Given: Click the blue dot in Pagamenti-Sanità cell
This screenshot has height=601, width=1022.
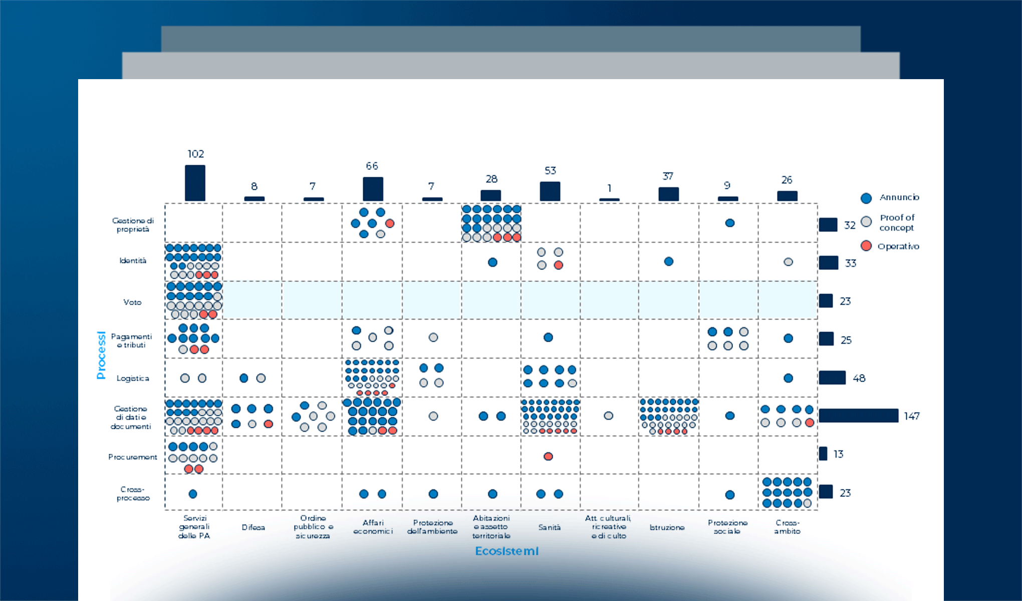Looking at the screenshot, I should click(548, 338).
